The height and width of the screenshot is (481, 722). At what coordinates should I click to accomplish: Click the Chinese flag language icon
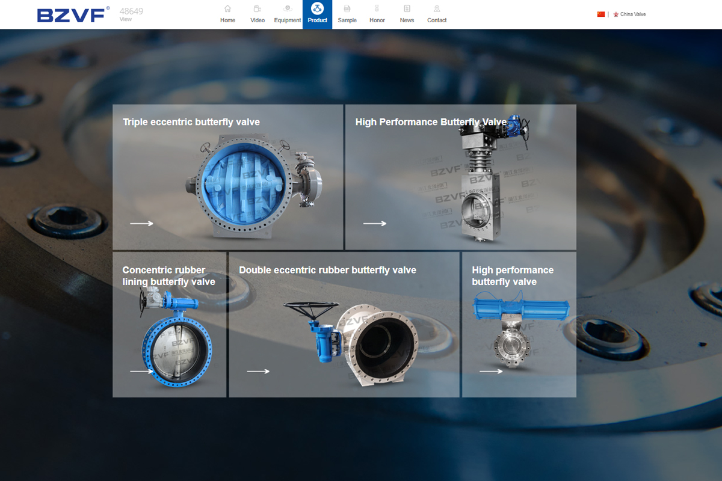click(x=600, y=14)
